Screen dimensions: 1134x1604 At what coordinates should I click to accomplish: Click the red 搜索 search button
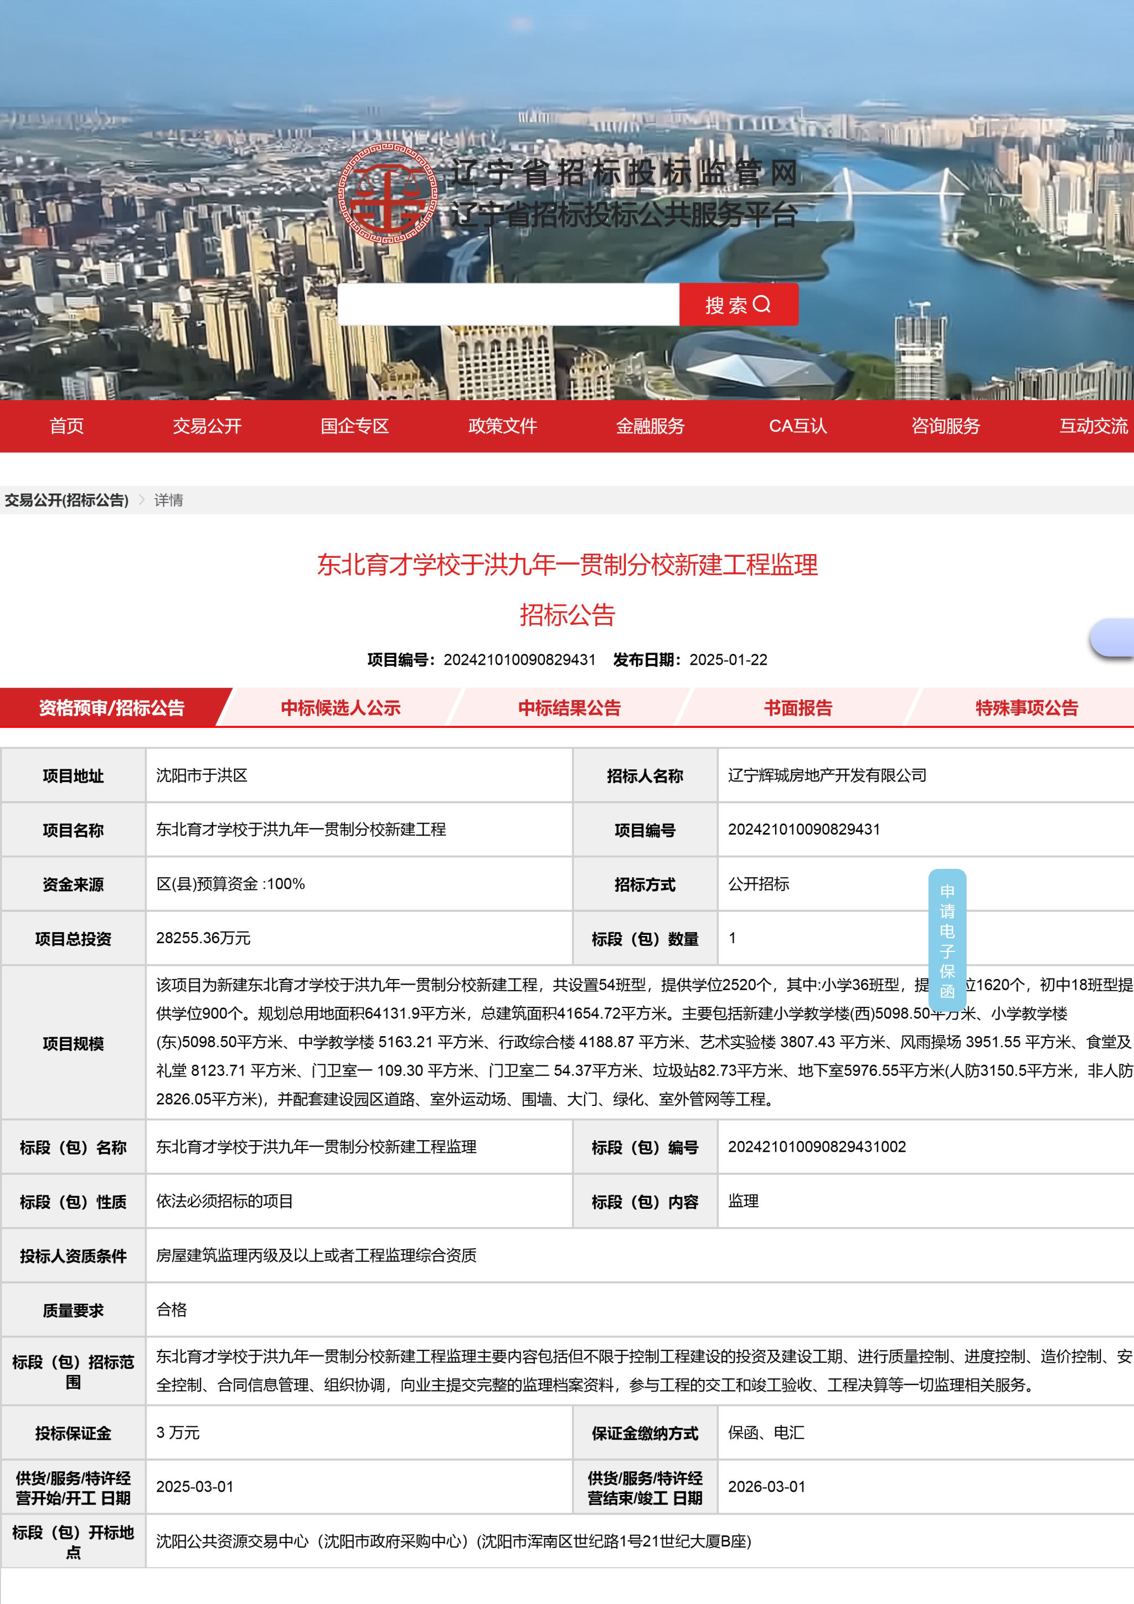(x=738, y=304)
